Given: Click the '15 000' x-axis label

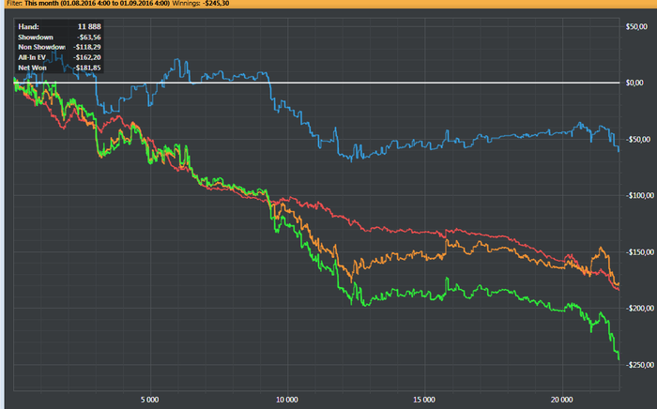Looking at the screenshot, I should 424,400.
